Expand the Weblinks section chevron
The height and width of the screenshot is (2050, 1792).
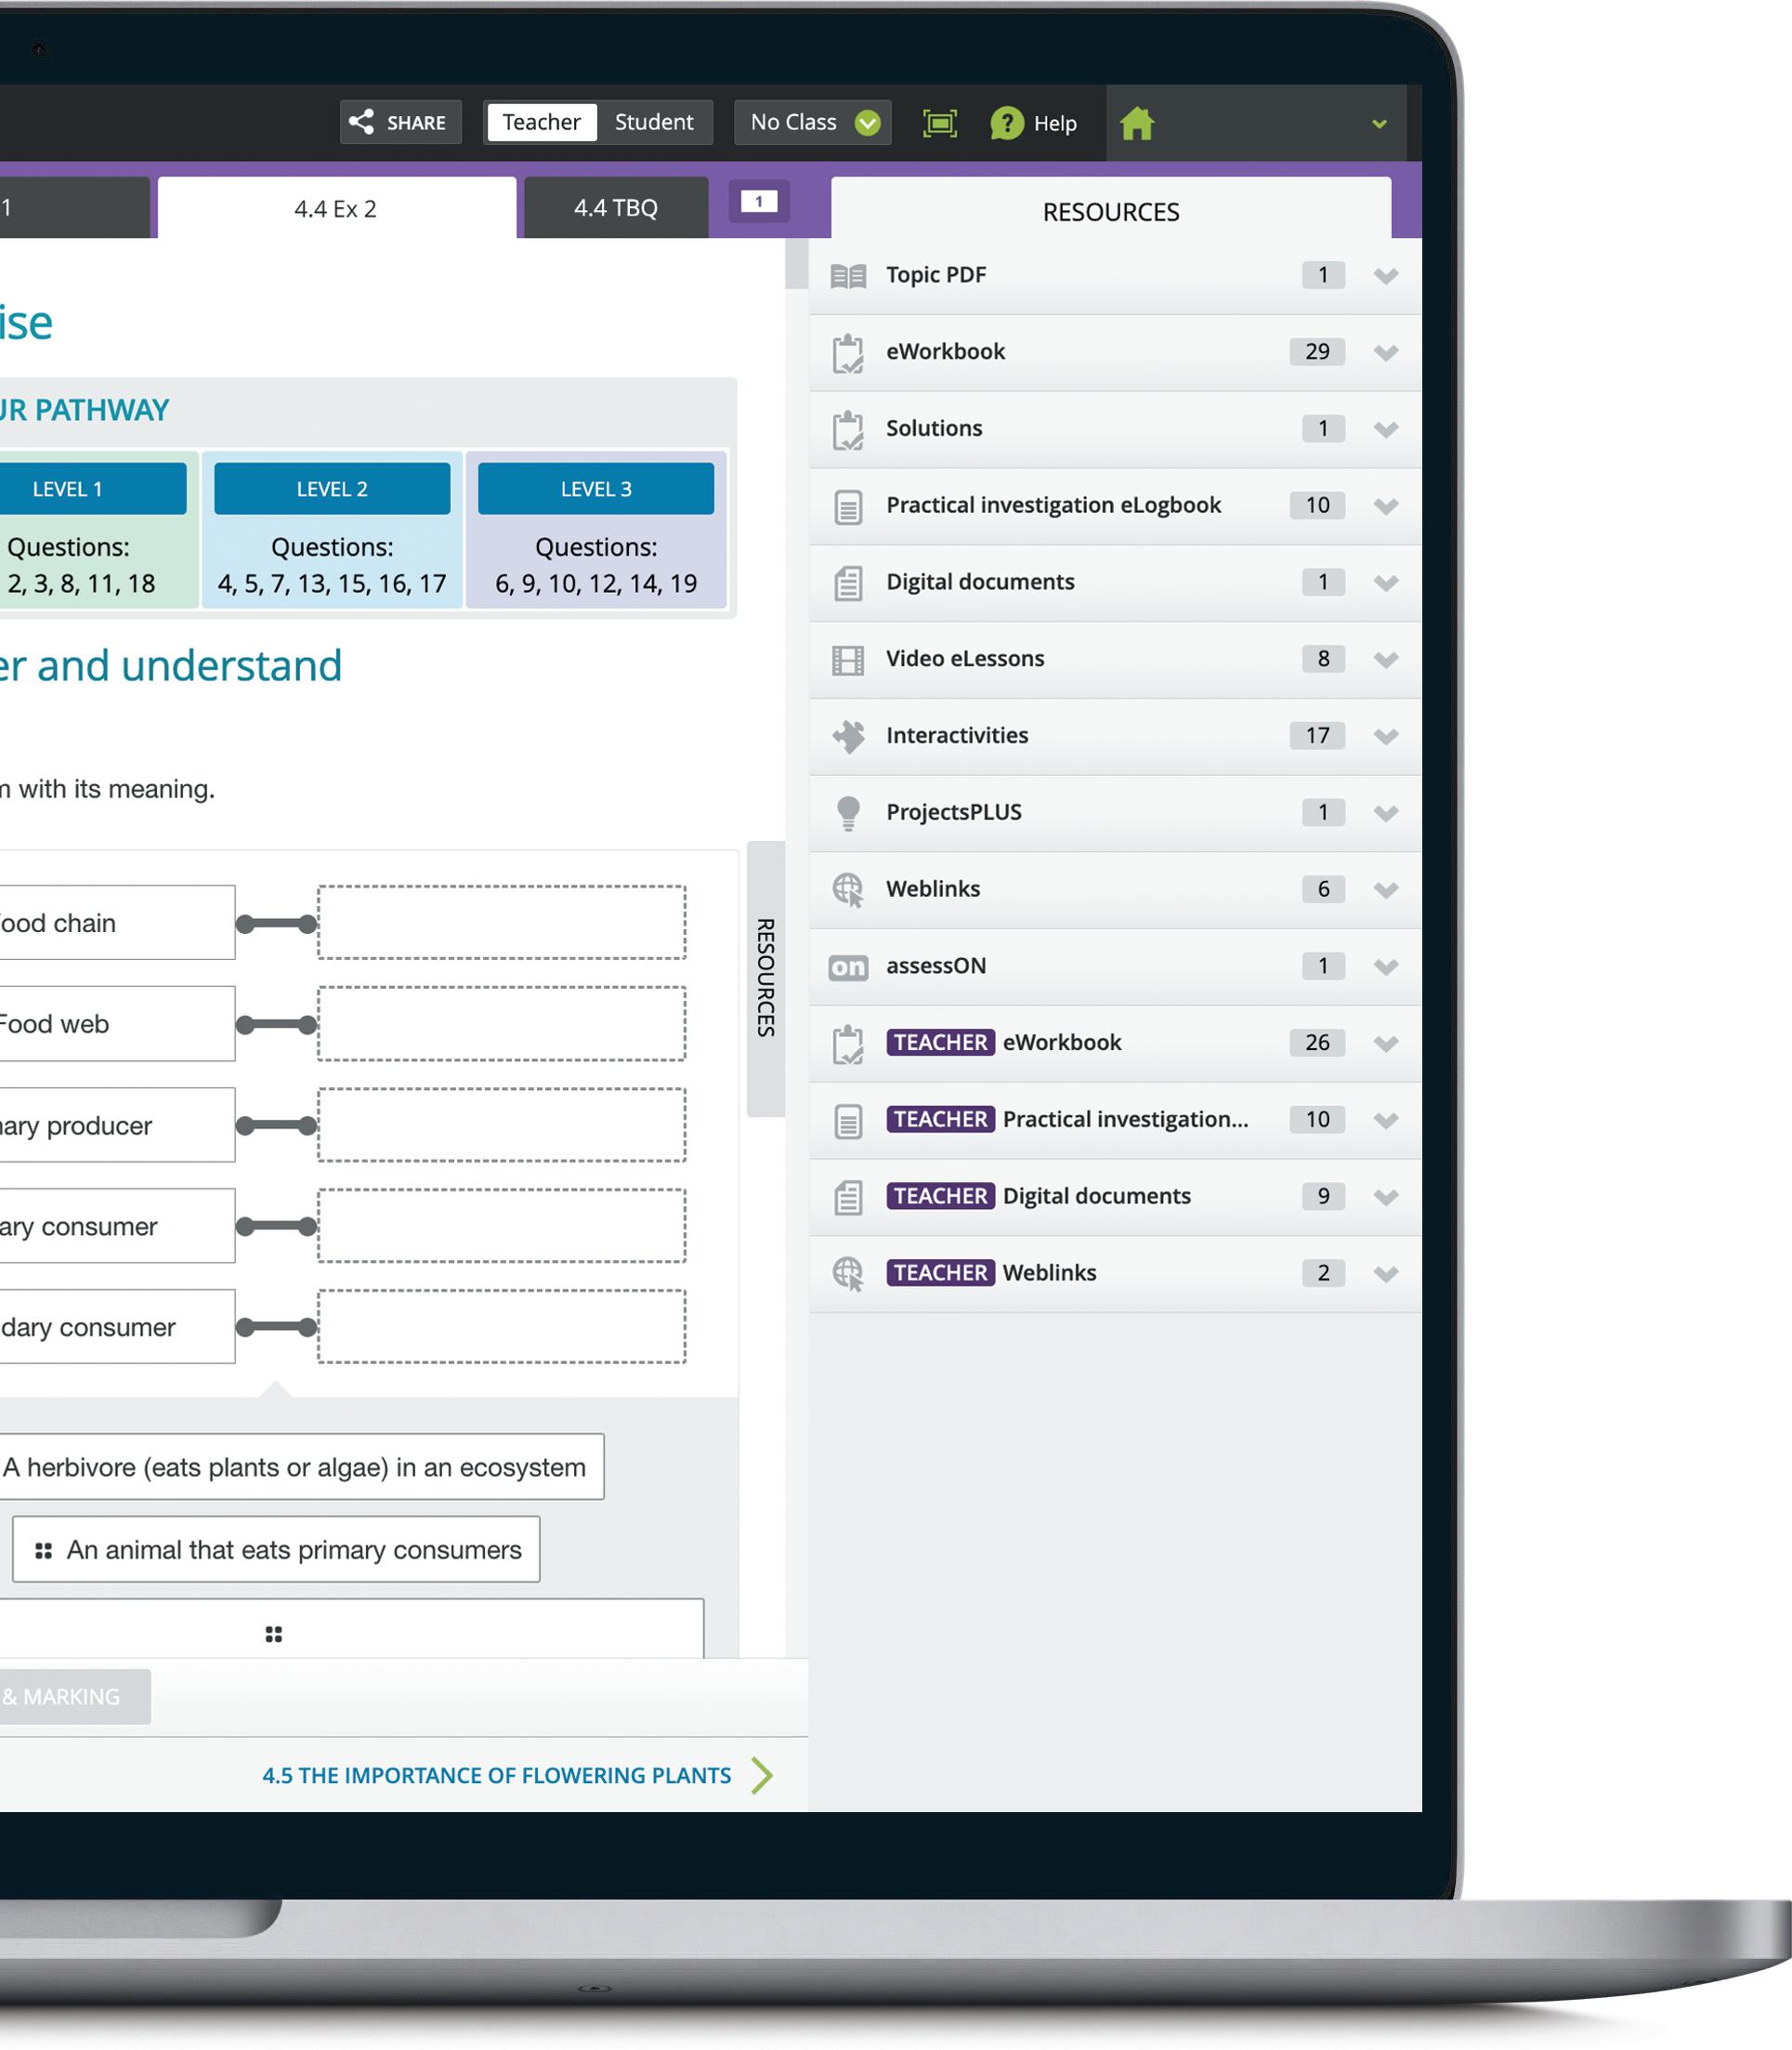1385,889
